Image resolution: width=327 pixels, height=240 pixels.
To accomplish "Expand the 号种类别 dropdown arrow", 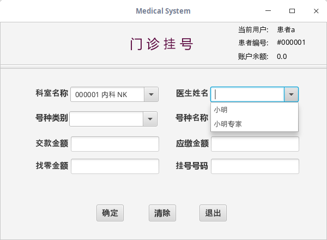I will click(150, 119).
